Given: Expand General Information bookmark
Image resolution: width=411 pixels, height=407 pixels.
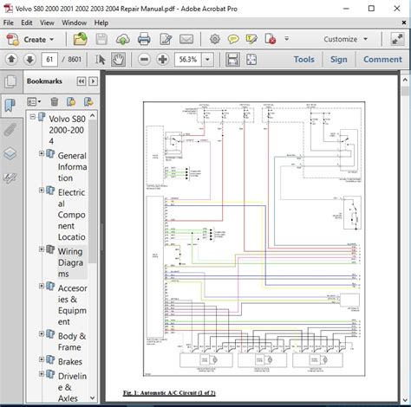Looking at the screenshot, I should (x=42, y=153).
